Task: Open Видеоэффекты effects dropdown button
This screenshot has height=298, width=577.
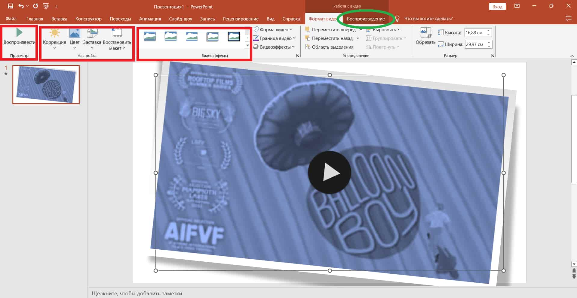Action: coord(274,47)
